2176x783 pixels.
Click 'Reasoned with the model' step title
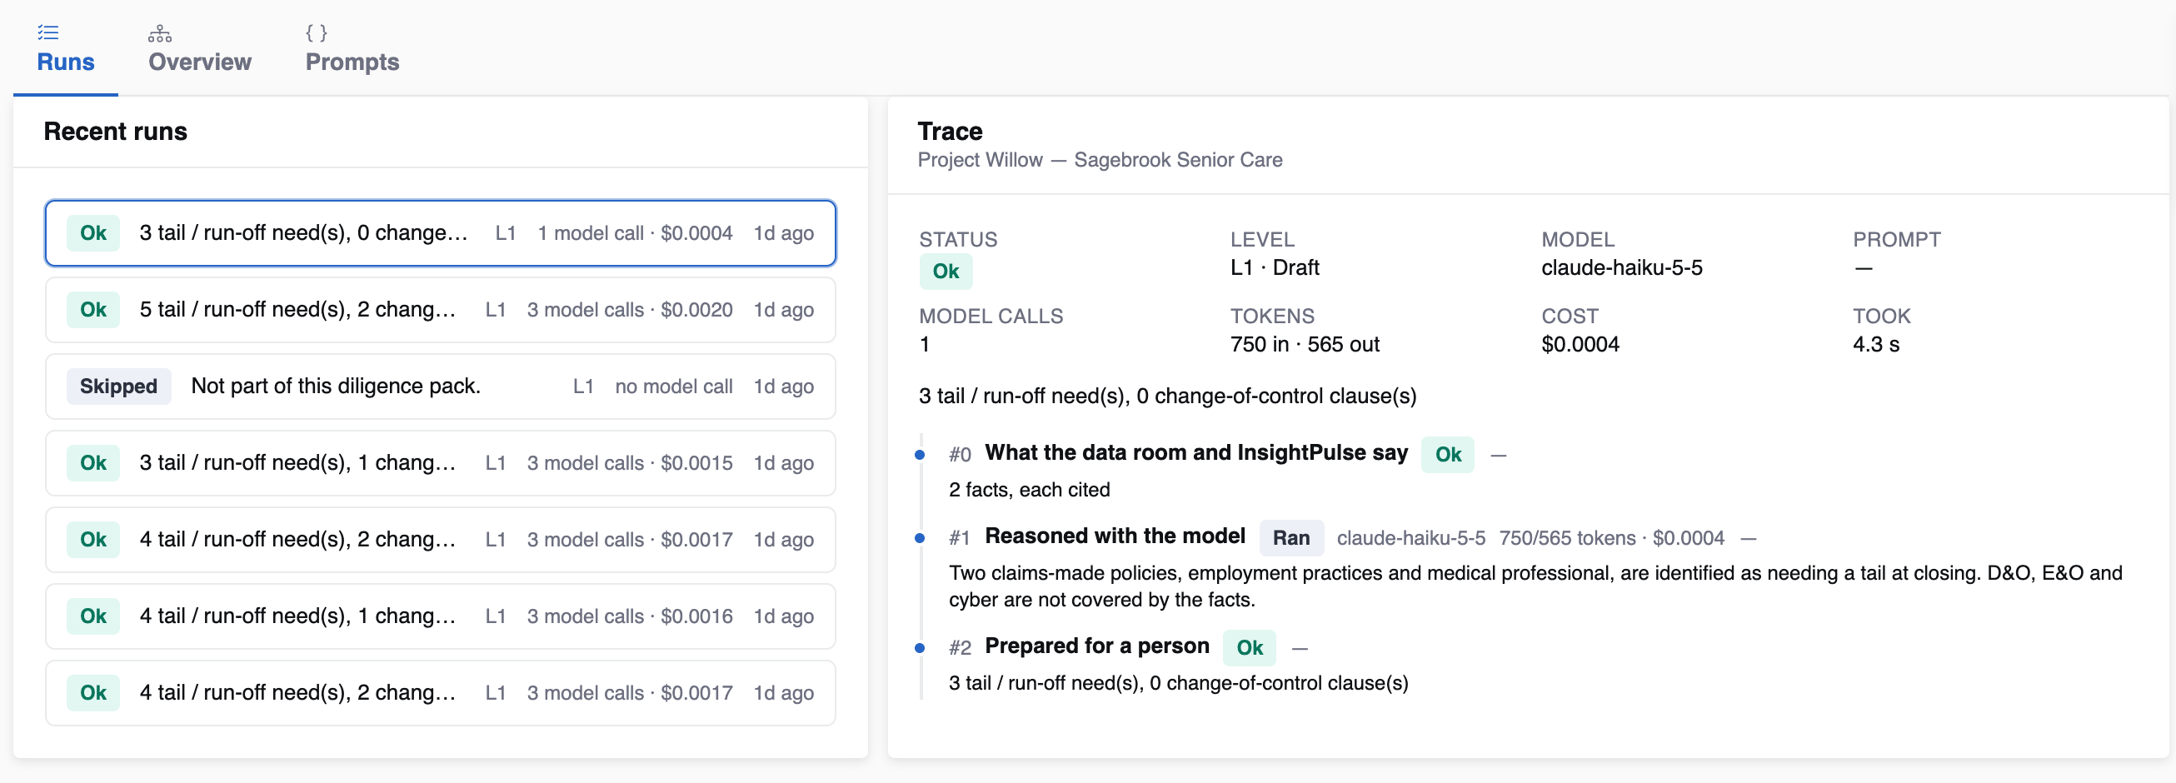click(x=1114, y=537)
